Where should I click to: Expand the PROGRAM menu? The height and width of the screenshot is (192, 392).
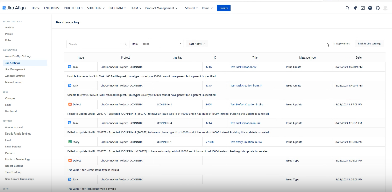pos(117,8)
